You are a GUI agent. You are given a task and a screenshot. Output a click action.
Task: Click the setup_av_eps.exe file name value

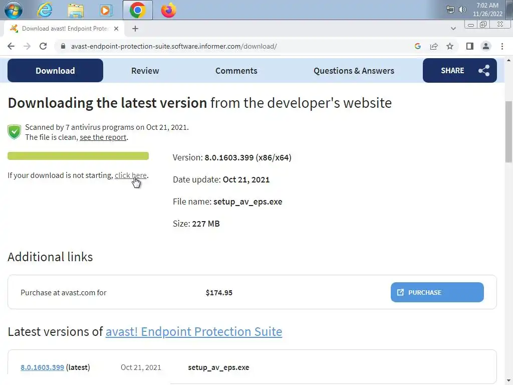tap(247, 202)
